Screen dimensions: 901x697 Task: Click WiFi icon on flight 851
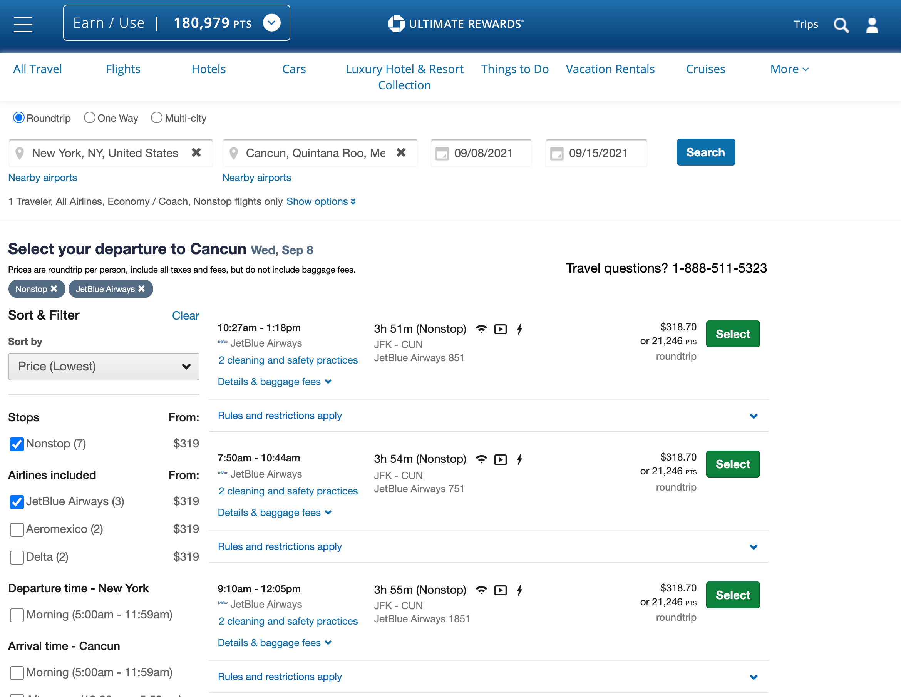coord(481,329)
